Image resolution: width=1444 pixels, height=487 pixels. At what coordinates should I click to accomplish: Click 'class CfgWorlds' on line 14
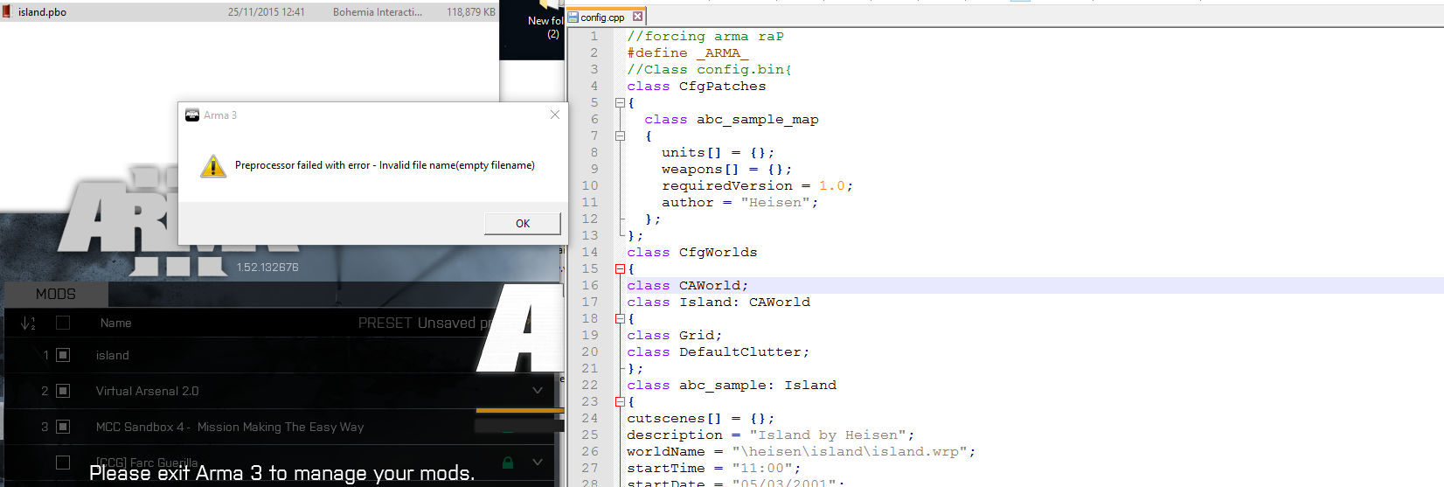pos(692,252)
